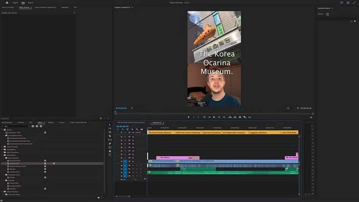Viewport: 359px width, 202px height.
Task: Click 'The Korea Ocarina Museum' caption clip
Action: pos(160,132)
